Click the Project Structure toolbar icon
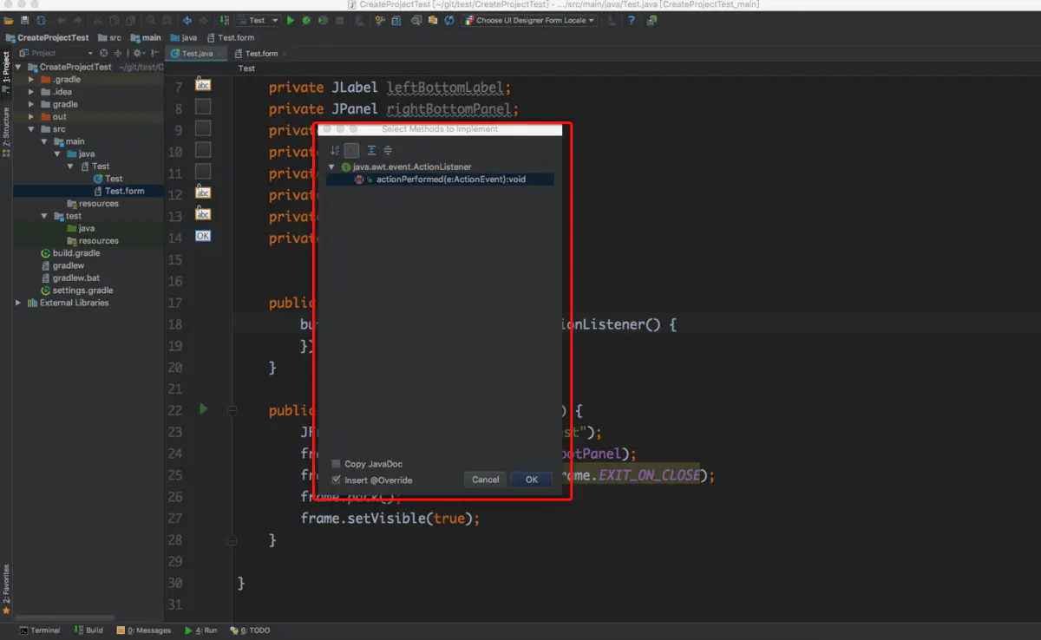Viewport: 1041px width, 640px height. [396, 20]
